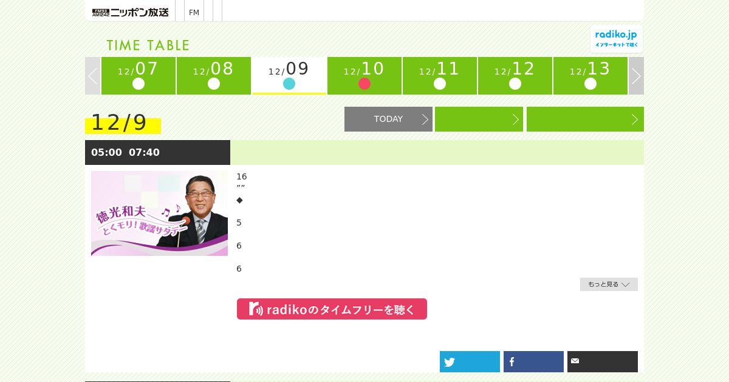Viewport: 729px width, 382px height.
Task: Click the rightmost wide green arrow button
Action: (585, 119)
